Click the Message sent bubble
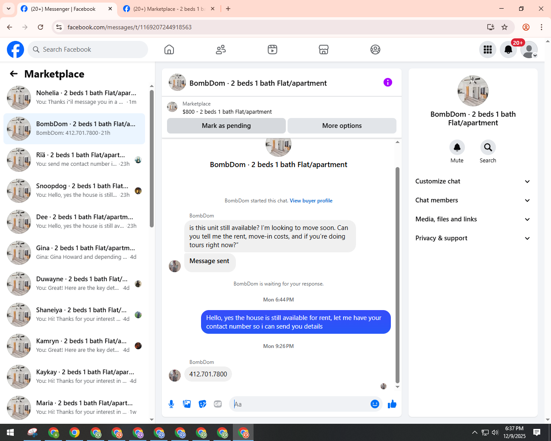This screenshot has height=441, width=551. tap(210, 263)
